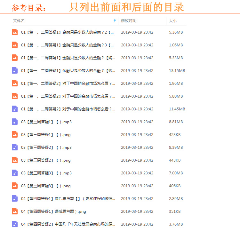Screen dimensions: 240x232
Task: Click the music icon for 第四周答疑2 file
Action: click(15, 224)
